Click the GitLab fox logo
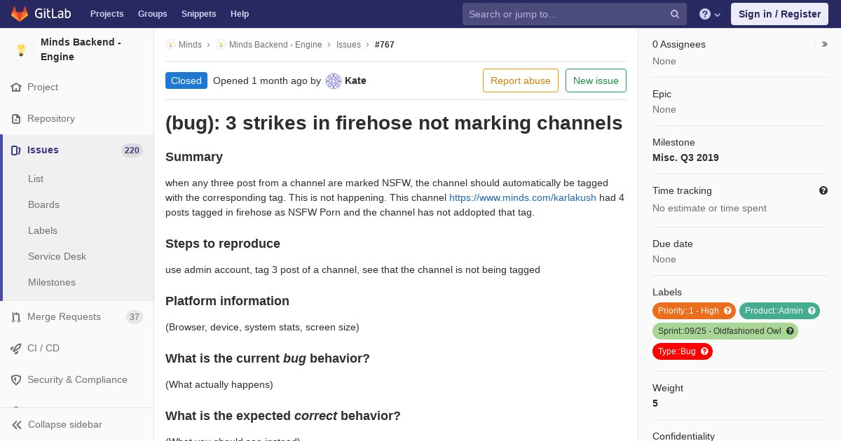Screen dimensions: 841x441 coord(20,13)
